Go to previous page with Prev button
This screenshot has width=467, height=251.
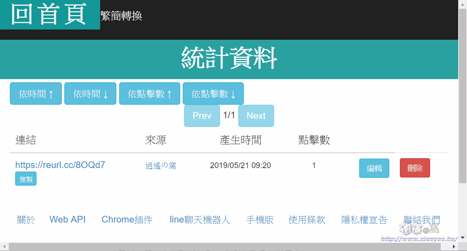click(202, 116)
